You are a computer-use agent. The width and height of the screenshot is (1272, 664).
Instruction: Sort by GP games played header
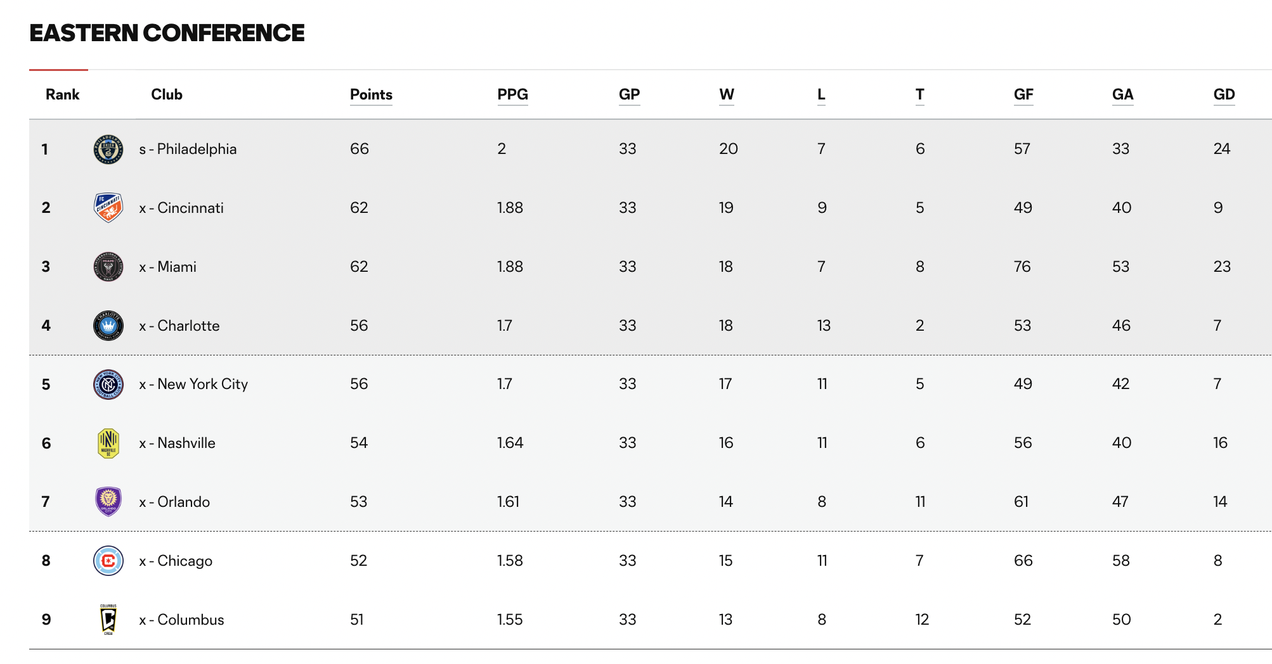click(x=629, y=95)
